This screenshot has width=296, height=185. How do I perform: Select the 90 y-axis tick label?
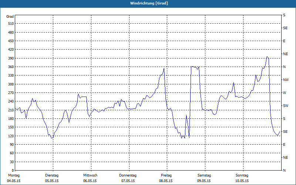12,145
